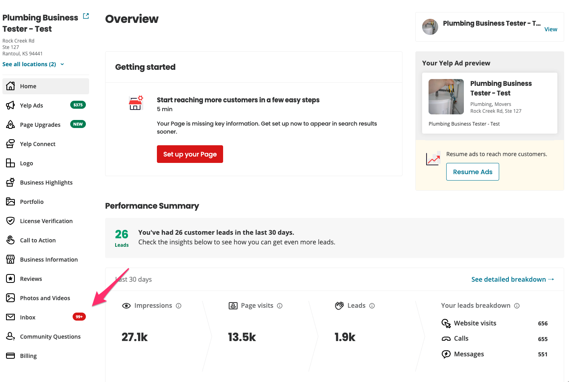The image size is (569, 382).
Task: Click the Photos and Videos label
Action: tap(45, 298)
